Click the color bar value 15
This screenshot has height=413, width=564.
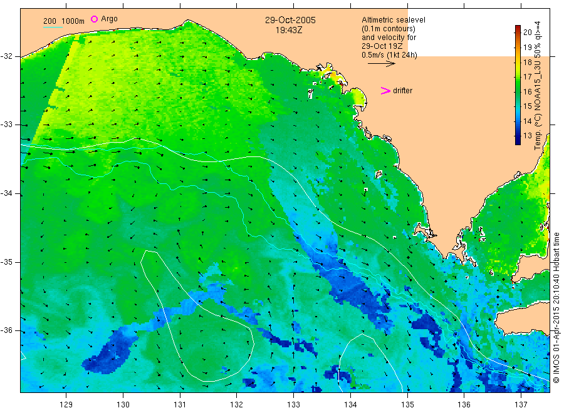[527, 106]
